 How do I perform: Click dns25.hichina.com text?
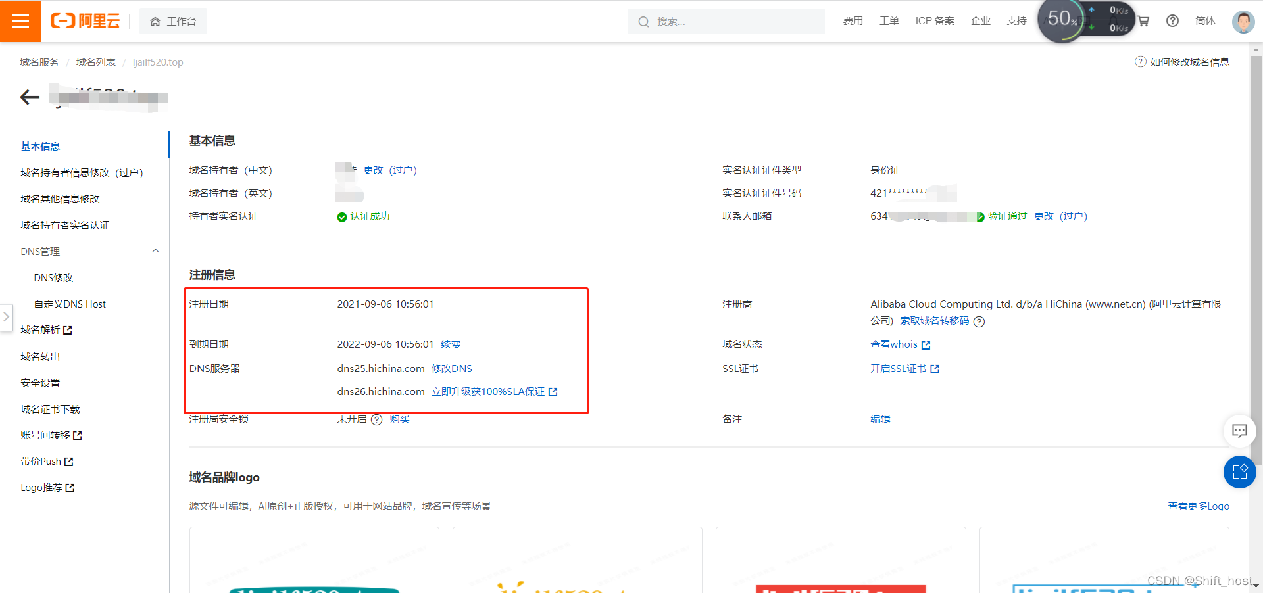click(x=381, y=368)
